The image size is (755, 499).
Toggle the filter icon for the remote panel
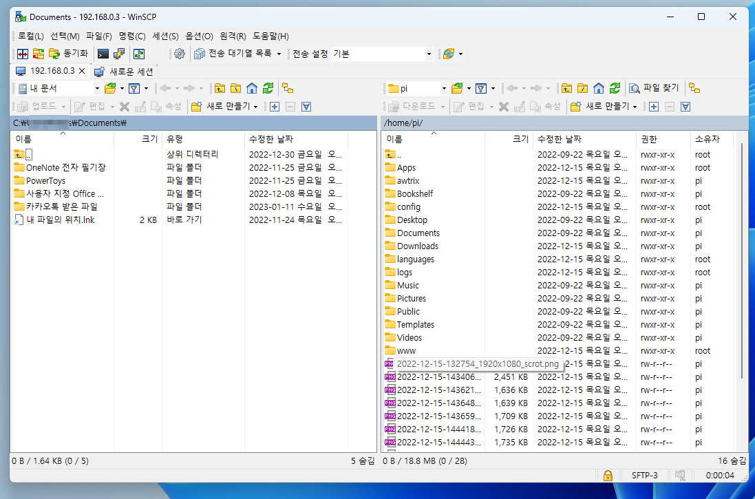click(482, 89)
